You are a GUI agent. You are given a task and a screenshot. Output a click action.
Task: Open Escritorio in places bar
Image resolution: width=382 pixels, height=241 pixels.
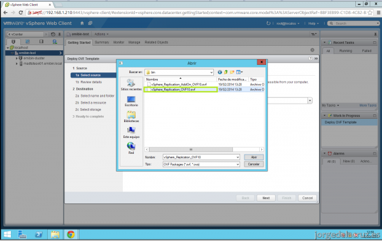tap(131, 100)
